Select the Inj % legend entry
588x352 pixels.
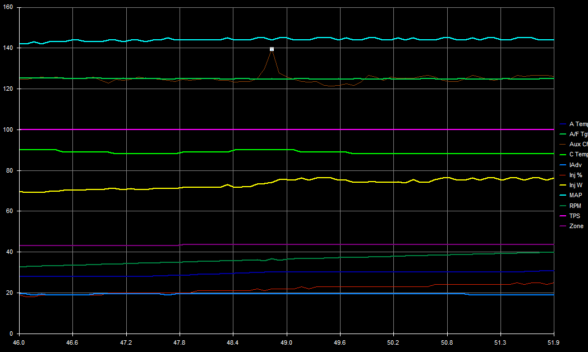[571, 175]
